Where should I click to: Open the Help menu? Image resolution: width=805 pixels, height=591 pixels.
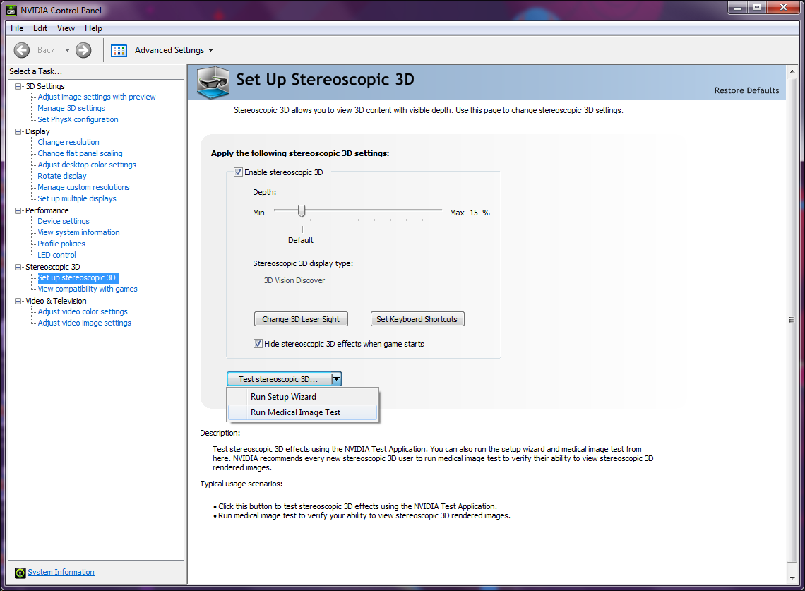tap(93, 28)
